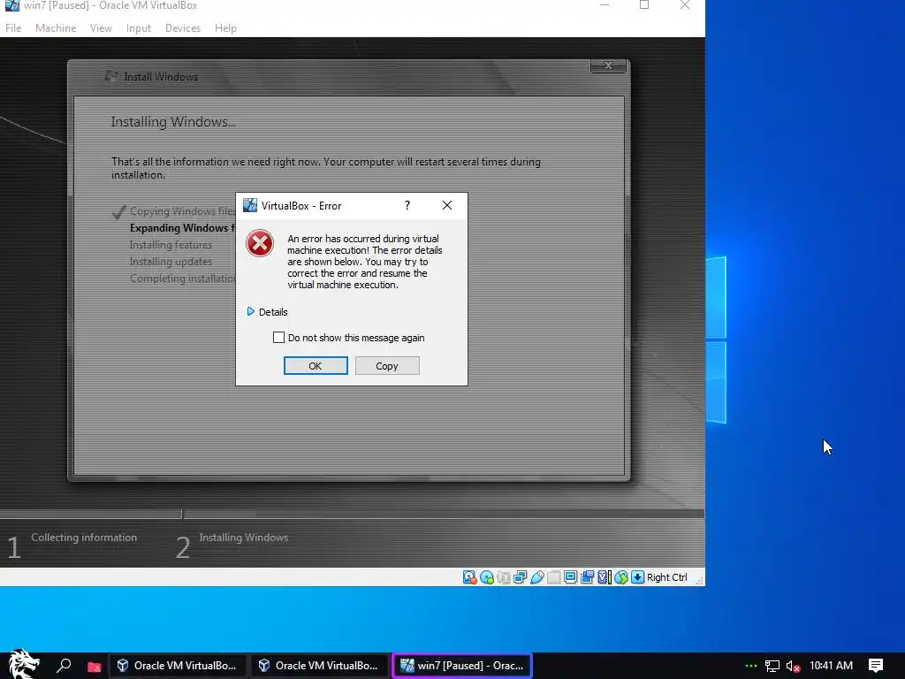Open the Input menu

(139, 27)
